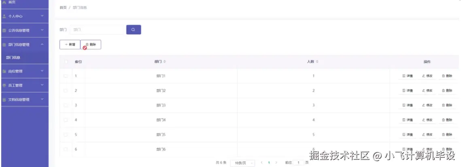This screenshot has width=461, height=167.
Task: Check the checkbox for row 5
Action: (66, 134)
